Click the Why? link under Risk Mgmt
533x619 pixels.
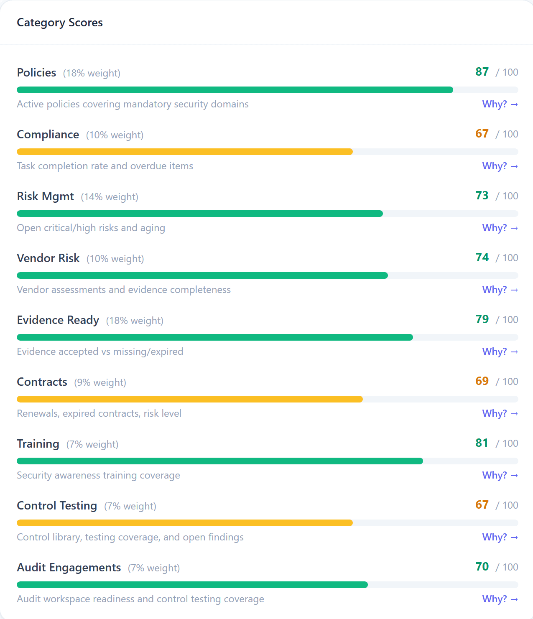(x=500, y=228)
